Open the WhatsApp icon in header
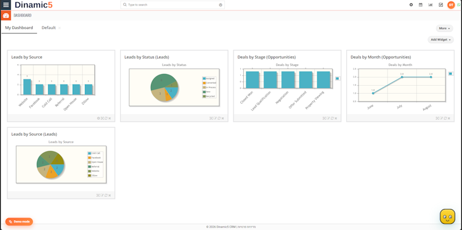This screenshot has height=230, width=462. click(459, 5)
